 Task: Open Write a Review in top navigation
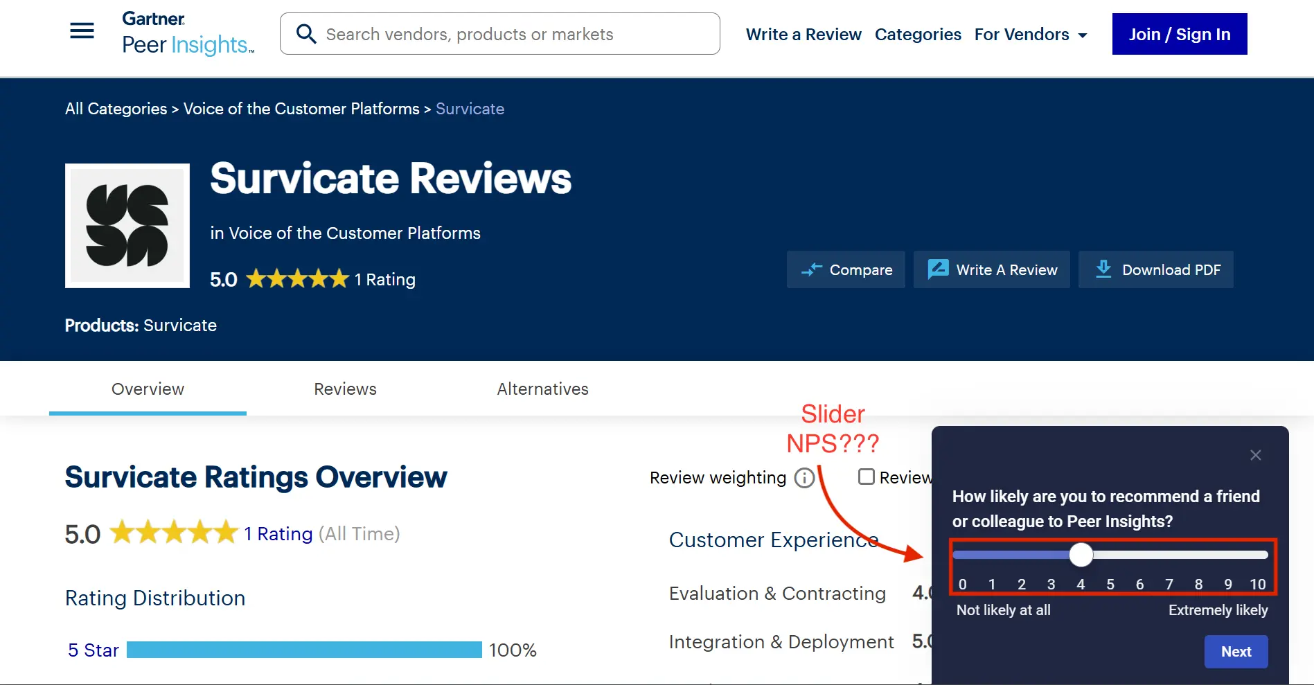pyautogui.click(x=804, y=34)
